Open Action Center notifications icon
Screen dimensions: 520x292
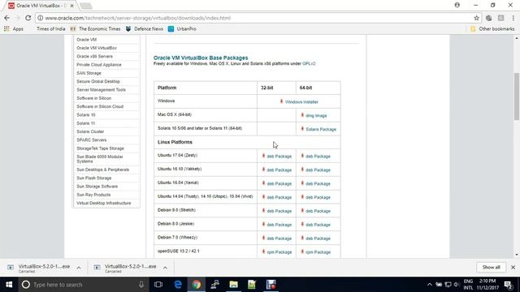[509, 285]
